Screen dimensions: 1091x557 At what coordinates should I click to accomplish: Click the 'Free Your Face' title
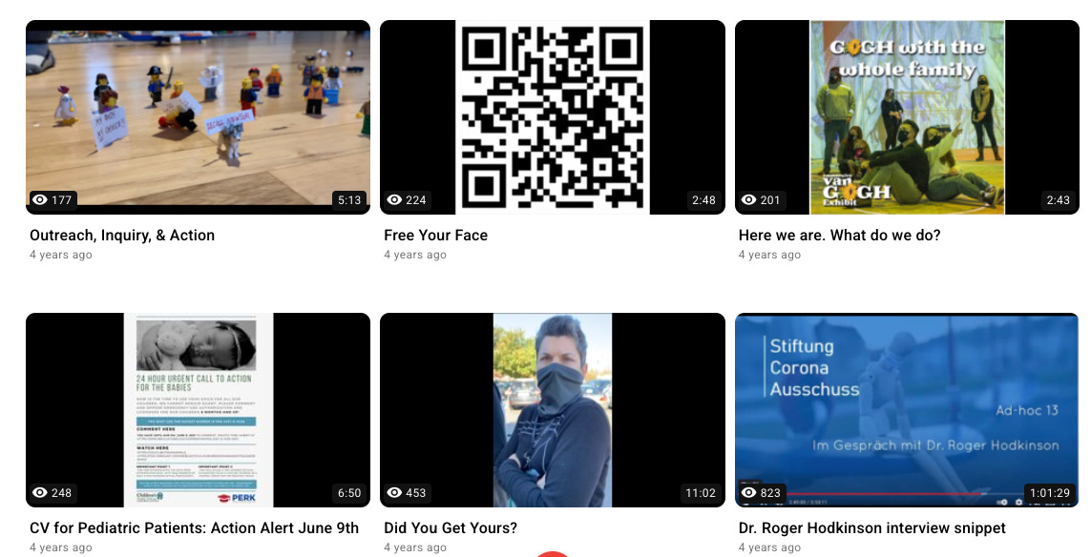click(435, 235)
